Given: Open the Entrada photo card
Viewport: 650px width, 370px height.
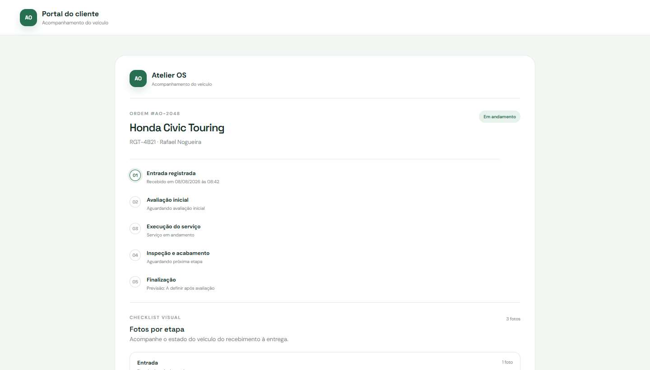Looking at the screenshot, I should (325, 361).
